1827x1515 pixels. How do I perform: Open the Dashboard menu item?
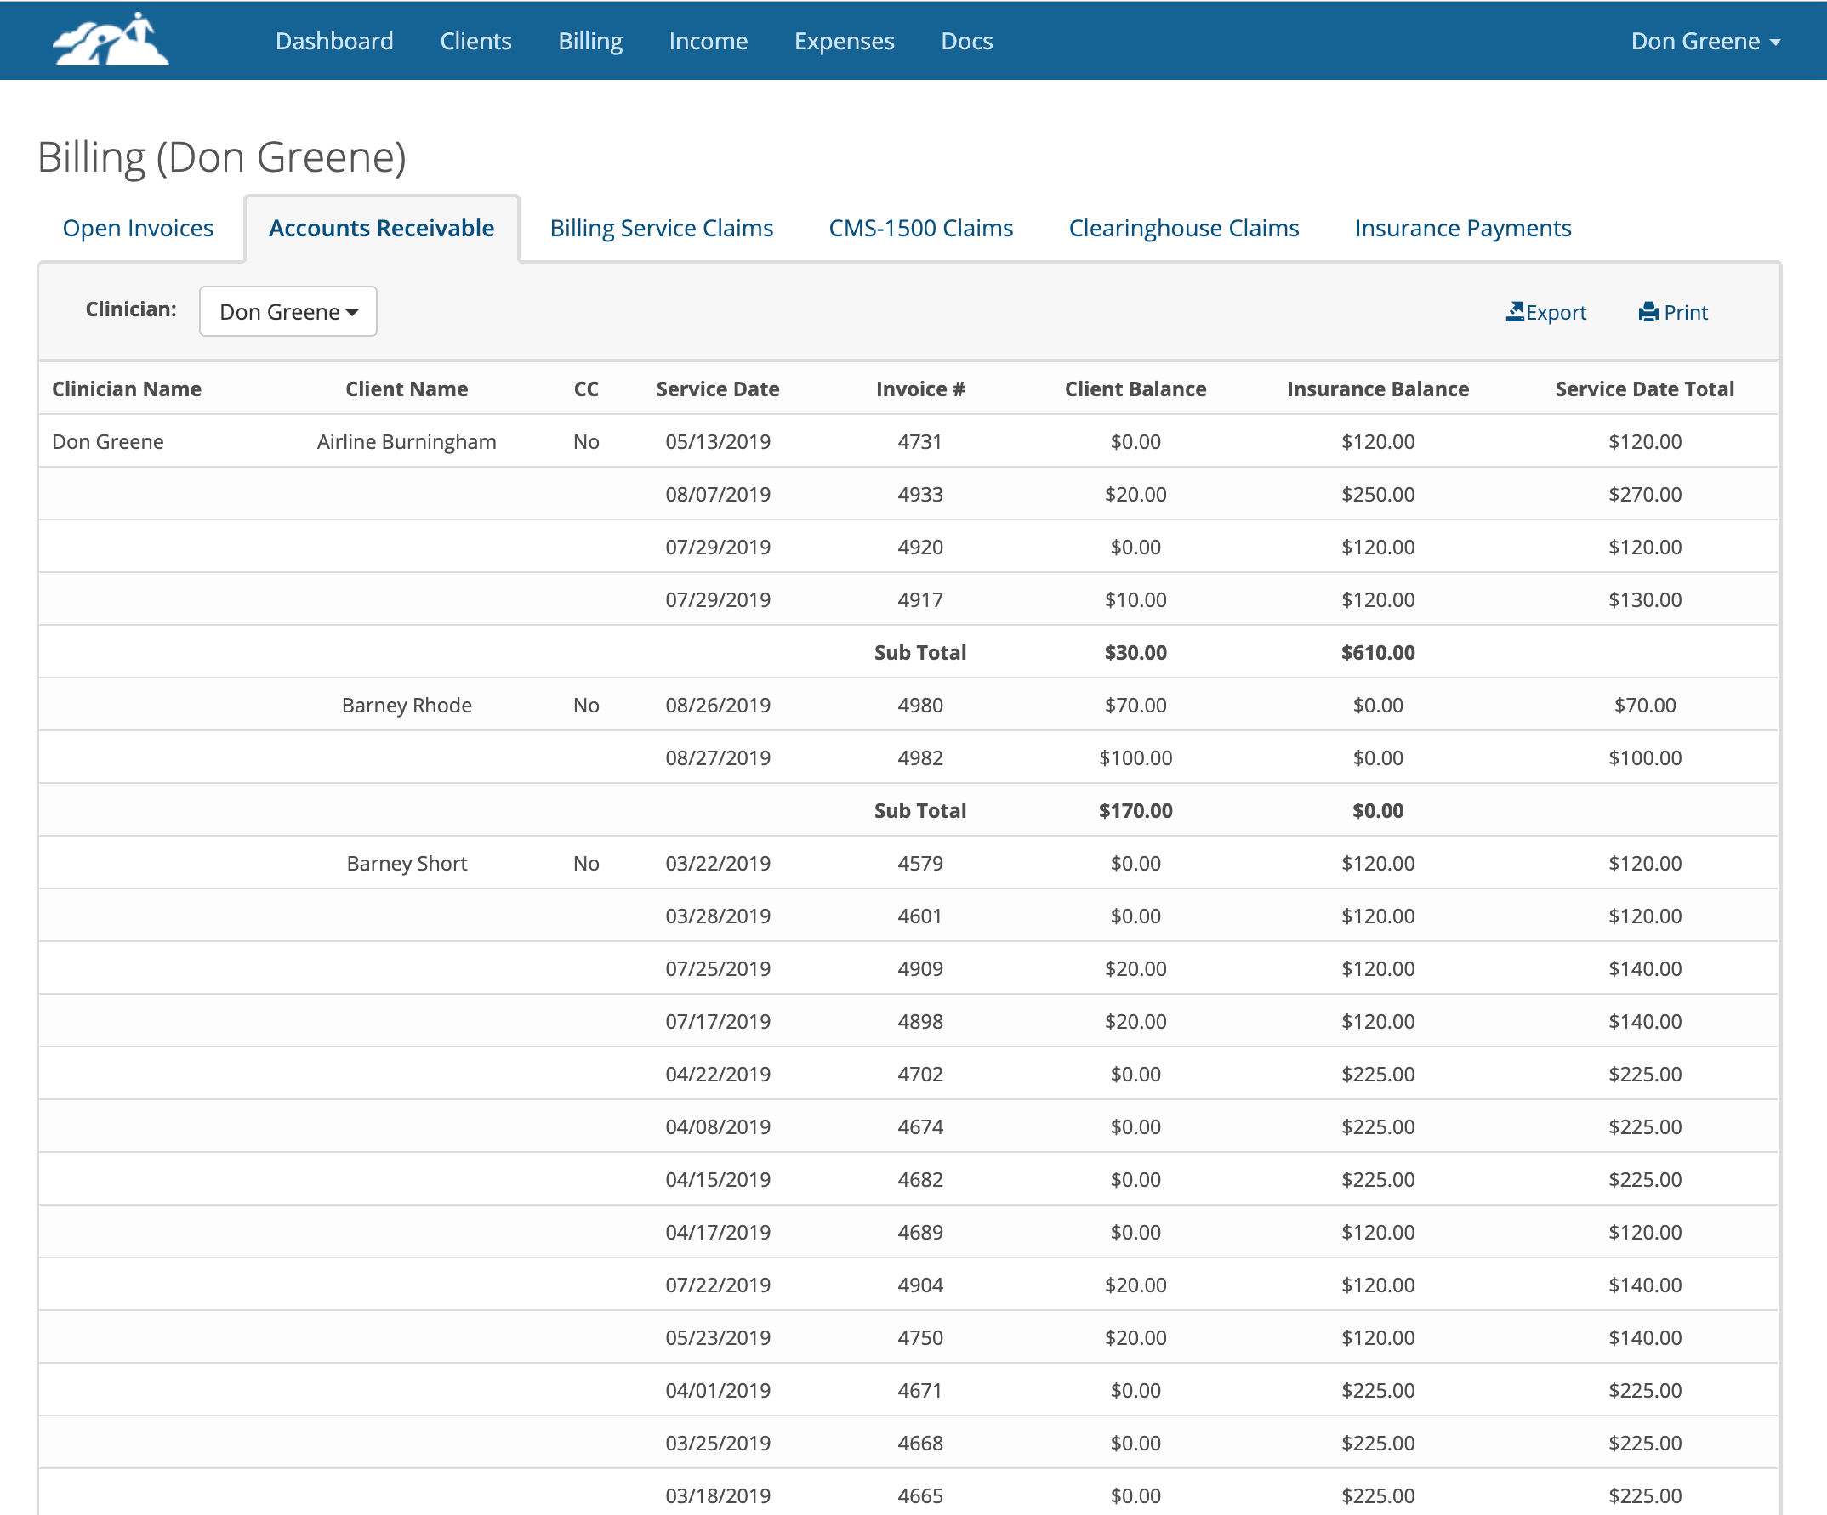click(334, 41)
